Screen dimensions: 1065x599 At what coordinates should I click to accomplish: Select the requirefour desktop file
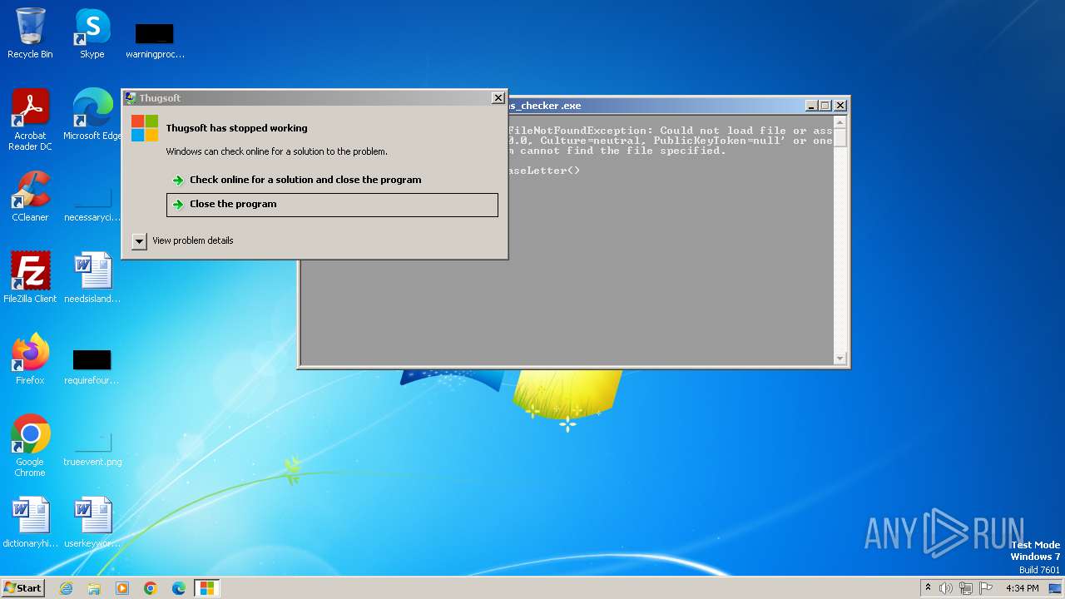pos(92,367)
